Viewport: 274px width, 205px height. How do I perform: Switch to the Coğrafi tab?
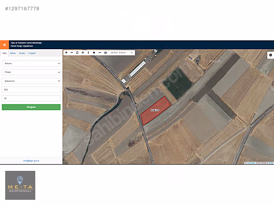point(32,53)
